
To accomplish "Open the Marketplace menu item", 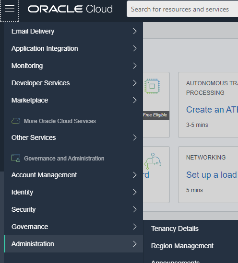I will [73, 100].
